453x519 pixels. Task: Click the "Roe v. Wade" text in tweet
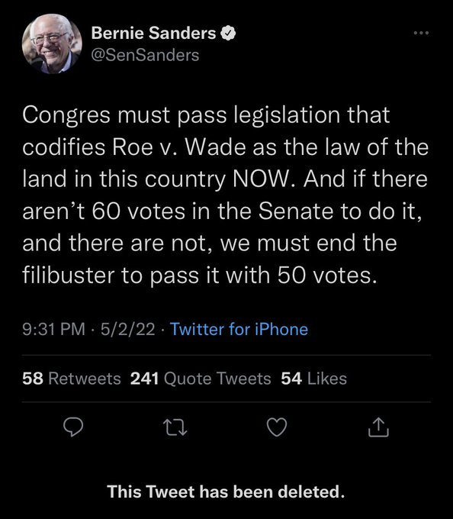click(178, 147)
